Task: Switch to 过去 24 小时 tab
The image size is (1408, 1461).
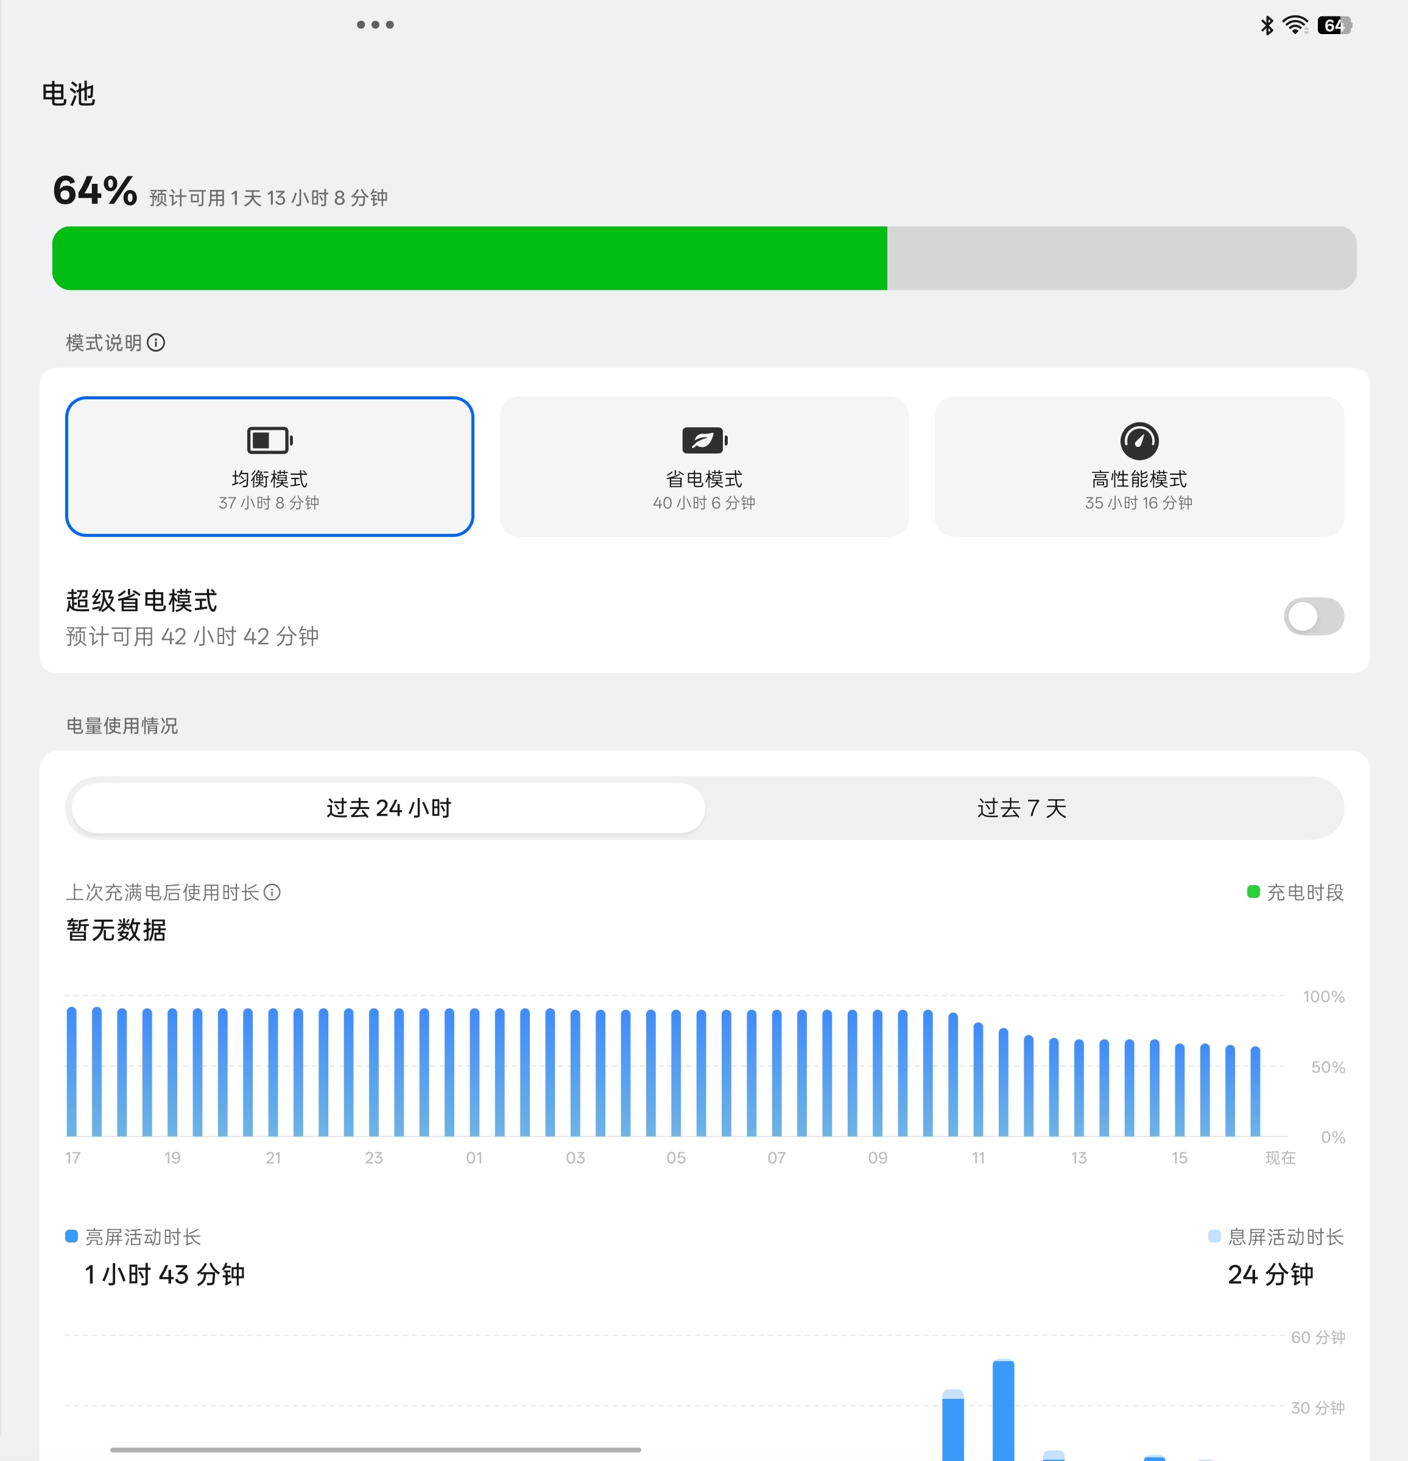Action: point(389,808)
